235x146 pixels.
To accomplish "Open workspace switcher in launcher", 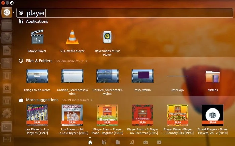I will pos(7,139).
